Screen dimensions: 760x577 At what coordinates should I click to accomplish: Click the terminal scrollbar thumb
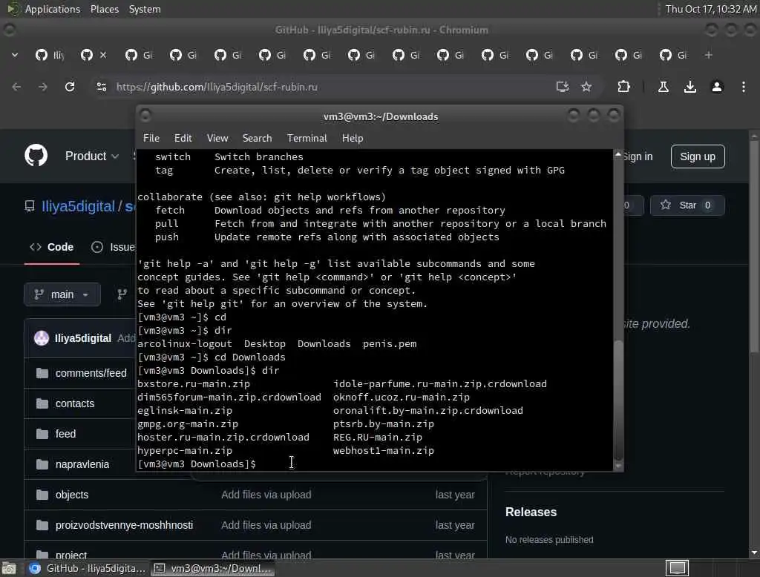pos(618,399)
